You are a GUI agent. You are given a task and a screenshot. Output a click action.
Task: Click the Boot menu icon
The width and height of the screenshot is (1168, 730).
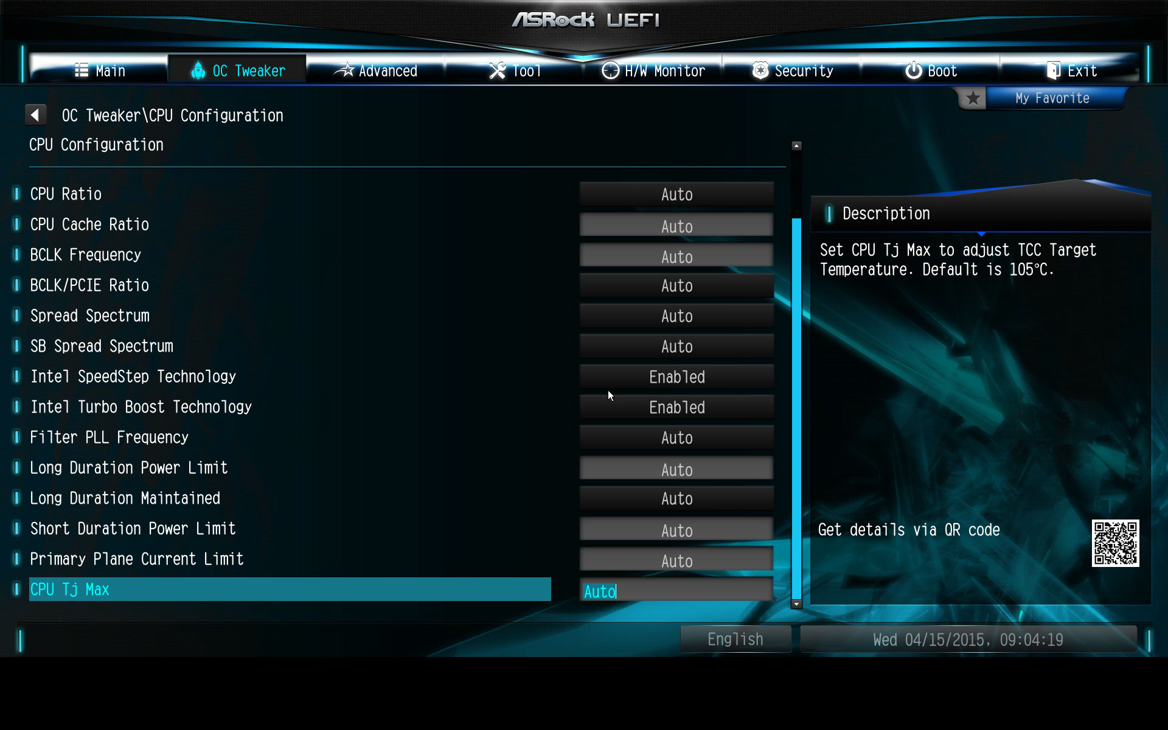click(x=911, y=71)
